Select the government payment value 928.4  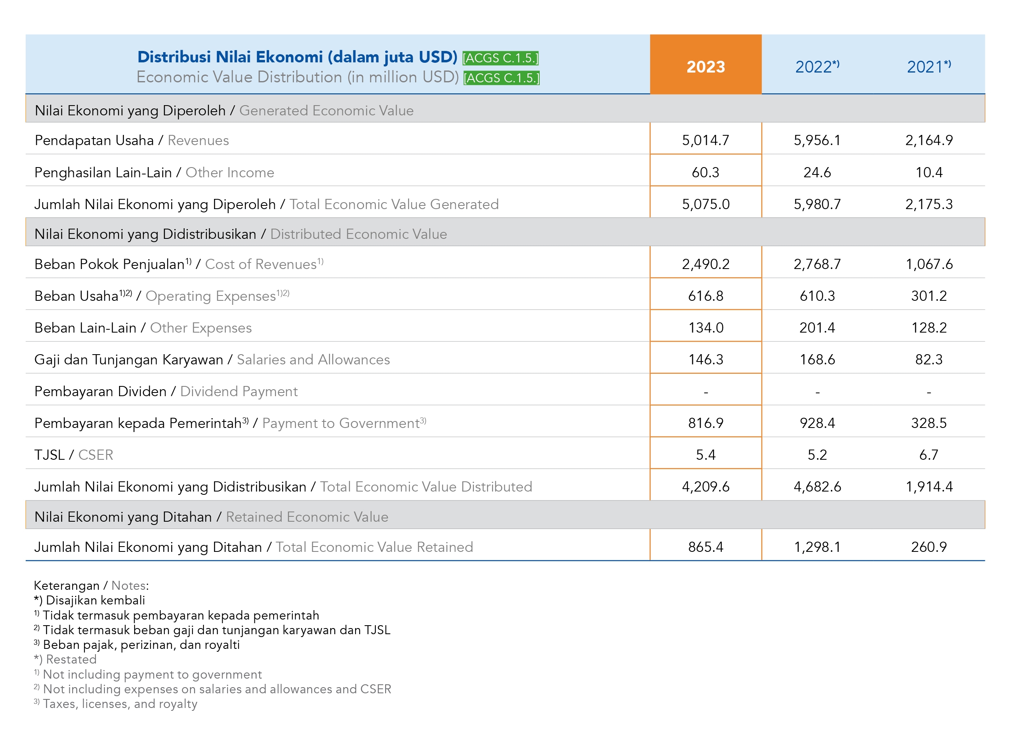coord(817,423)
